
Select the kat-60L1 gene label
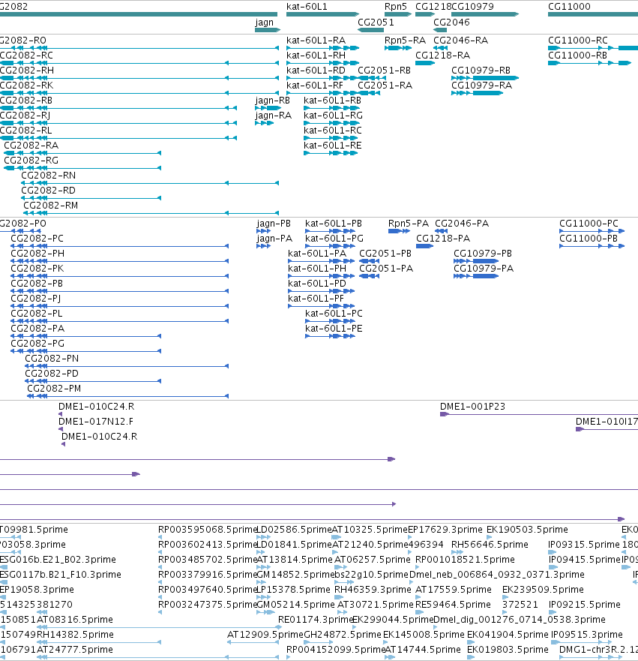[307, 6]
